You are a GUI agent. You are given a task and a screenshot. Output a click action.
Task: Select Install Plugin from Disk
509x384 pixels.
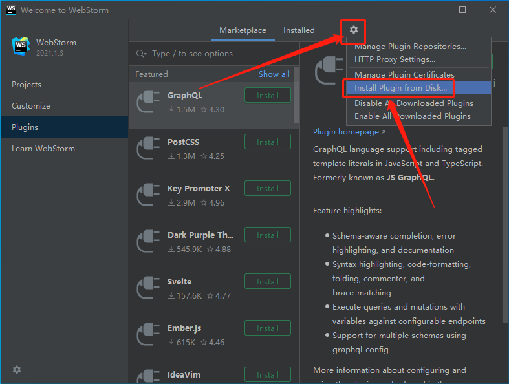pyautogui.click(x=418, y=88)
